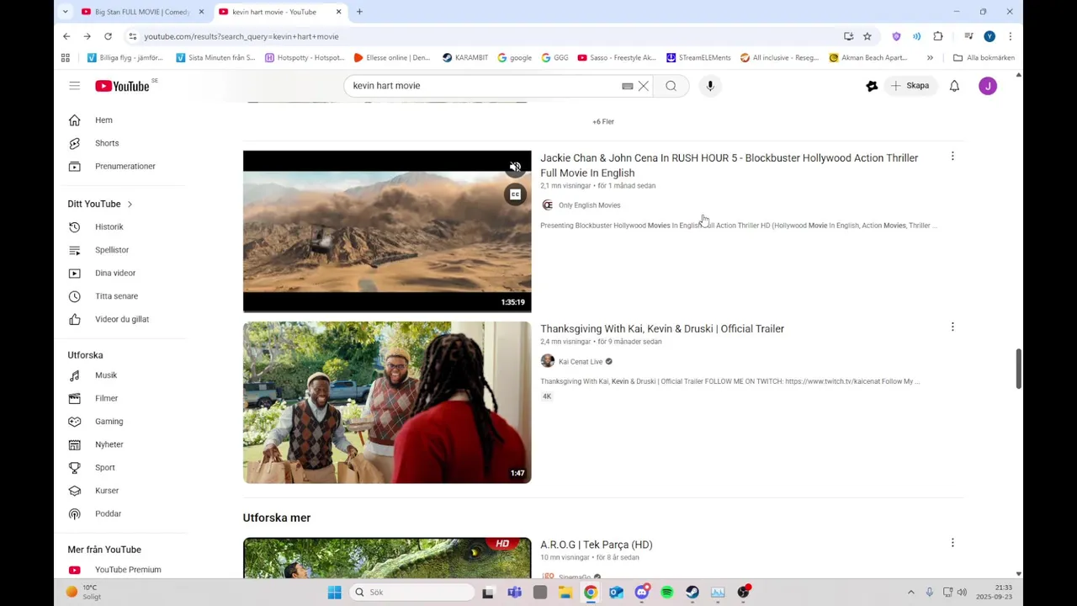Bookmark this page with the star
The image size is (1077, 606).
point(867,36)
